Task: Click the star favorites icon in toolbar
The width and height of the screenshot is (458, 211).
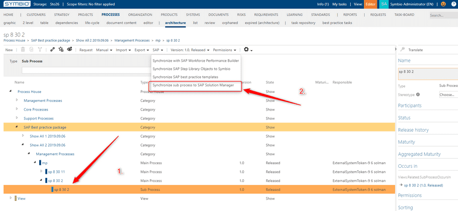Action: coord(61,50)
